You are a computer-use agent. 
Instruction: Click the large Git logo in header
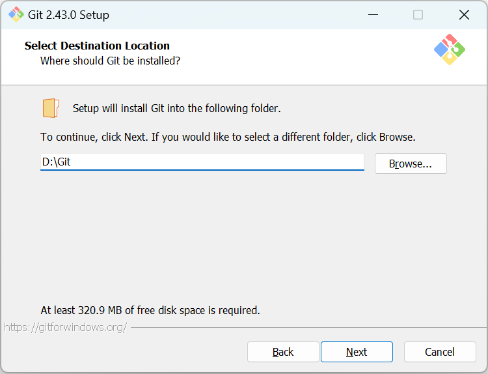[x=450, y=50]
